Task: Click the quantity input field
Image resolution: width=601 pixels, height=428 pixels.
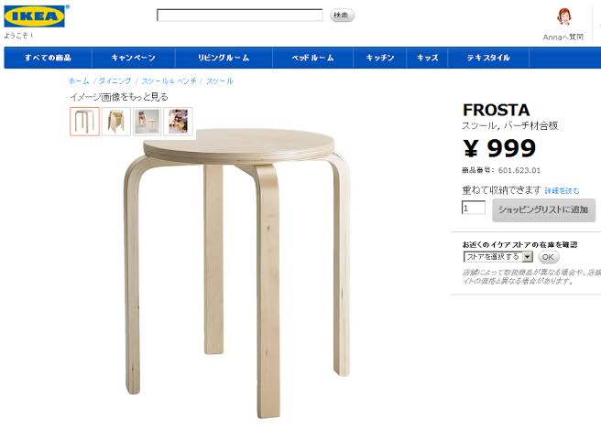Action: (x=474, y=209)
